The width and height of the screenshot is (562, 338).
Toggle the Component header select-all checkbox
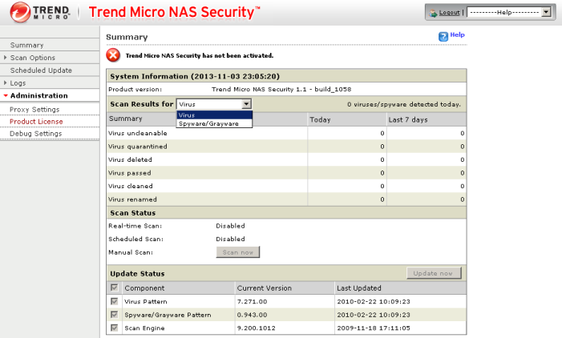tap(115, 288)
